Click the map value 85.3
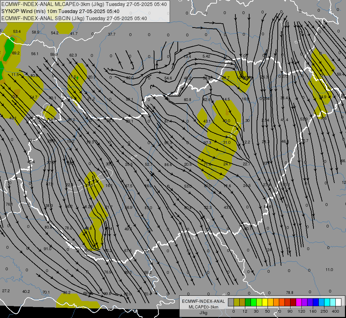 [128, 272]
